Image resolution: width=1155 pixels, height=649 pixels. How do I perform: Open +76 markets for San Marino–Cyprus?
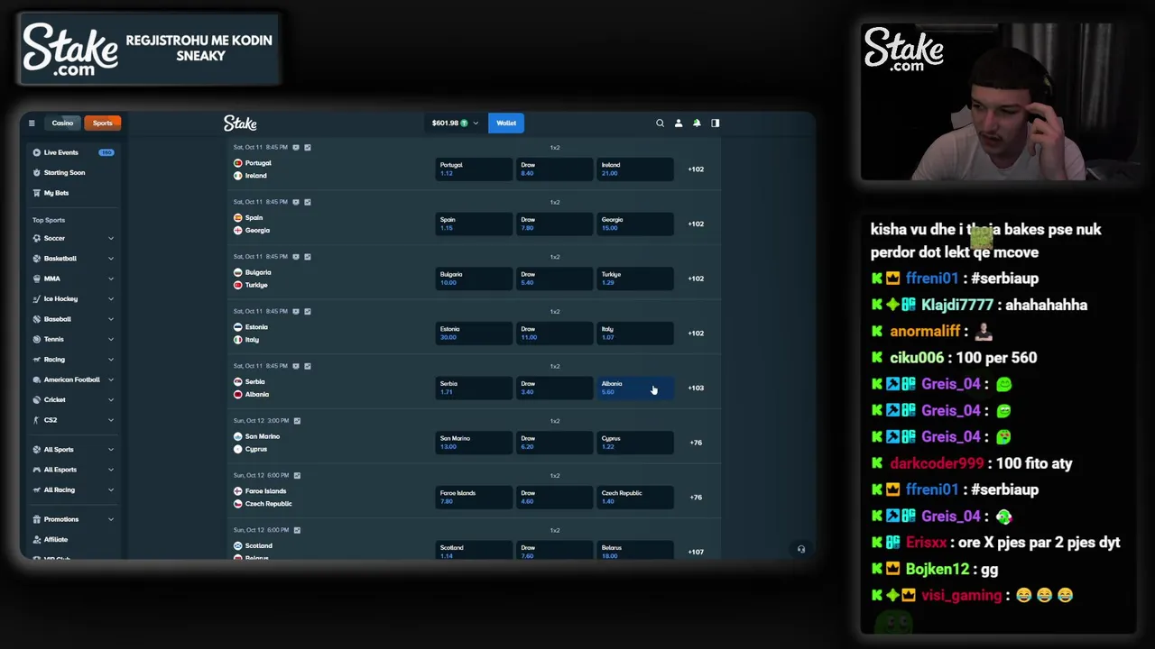pos(696,443)
